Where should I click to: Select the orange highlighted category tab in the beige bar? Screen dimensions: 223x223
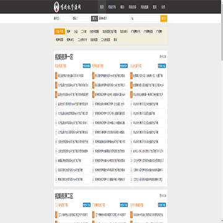pos(60,32)
